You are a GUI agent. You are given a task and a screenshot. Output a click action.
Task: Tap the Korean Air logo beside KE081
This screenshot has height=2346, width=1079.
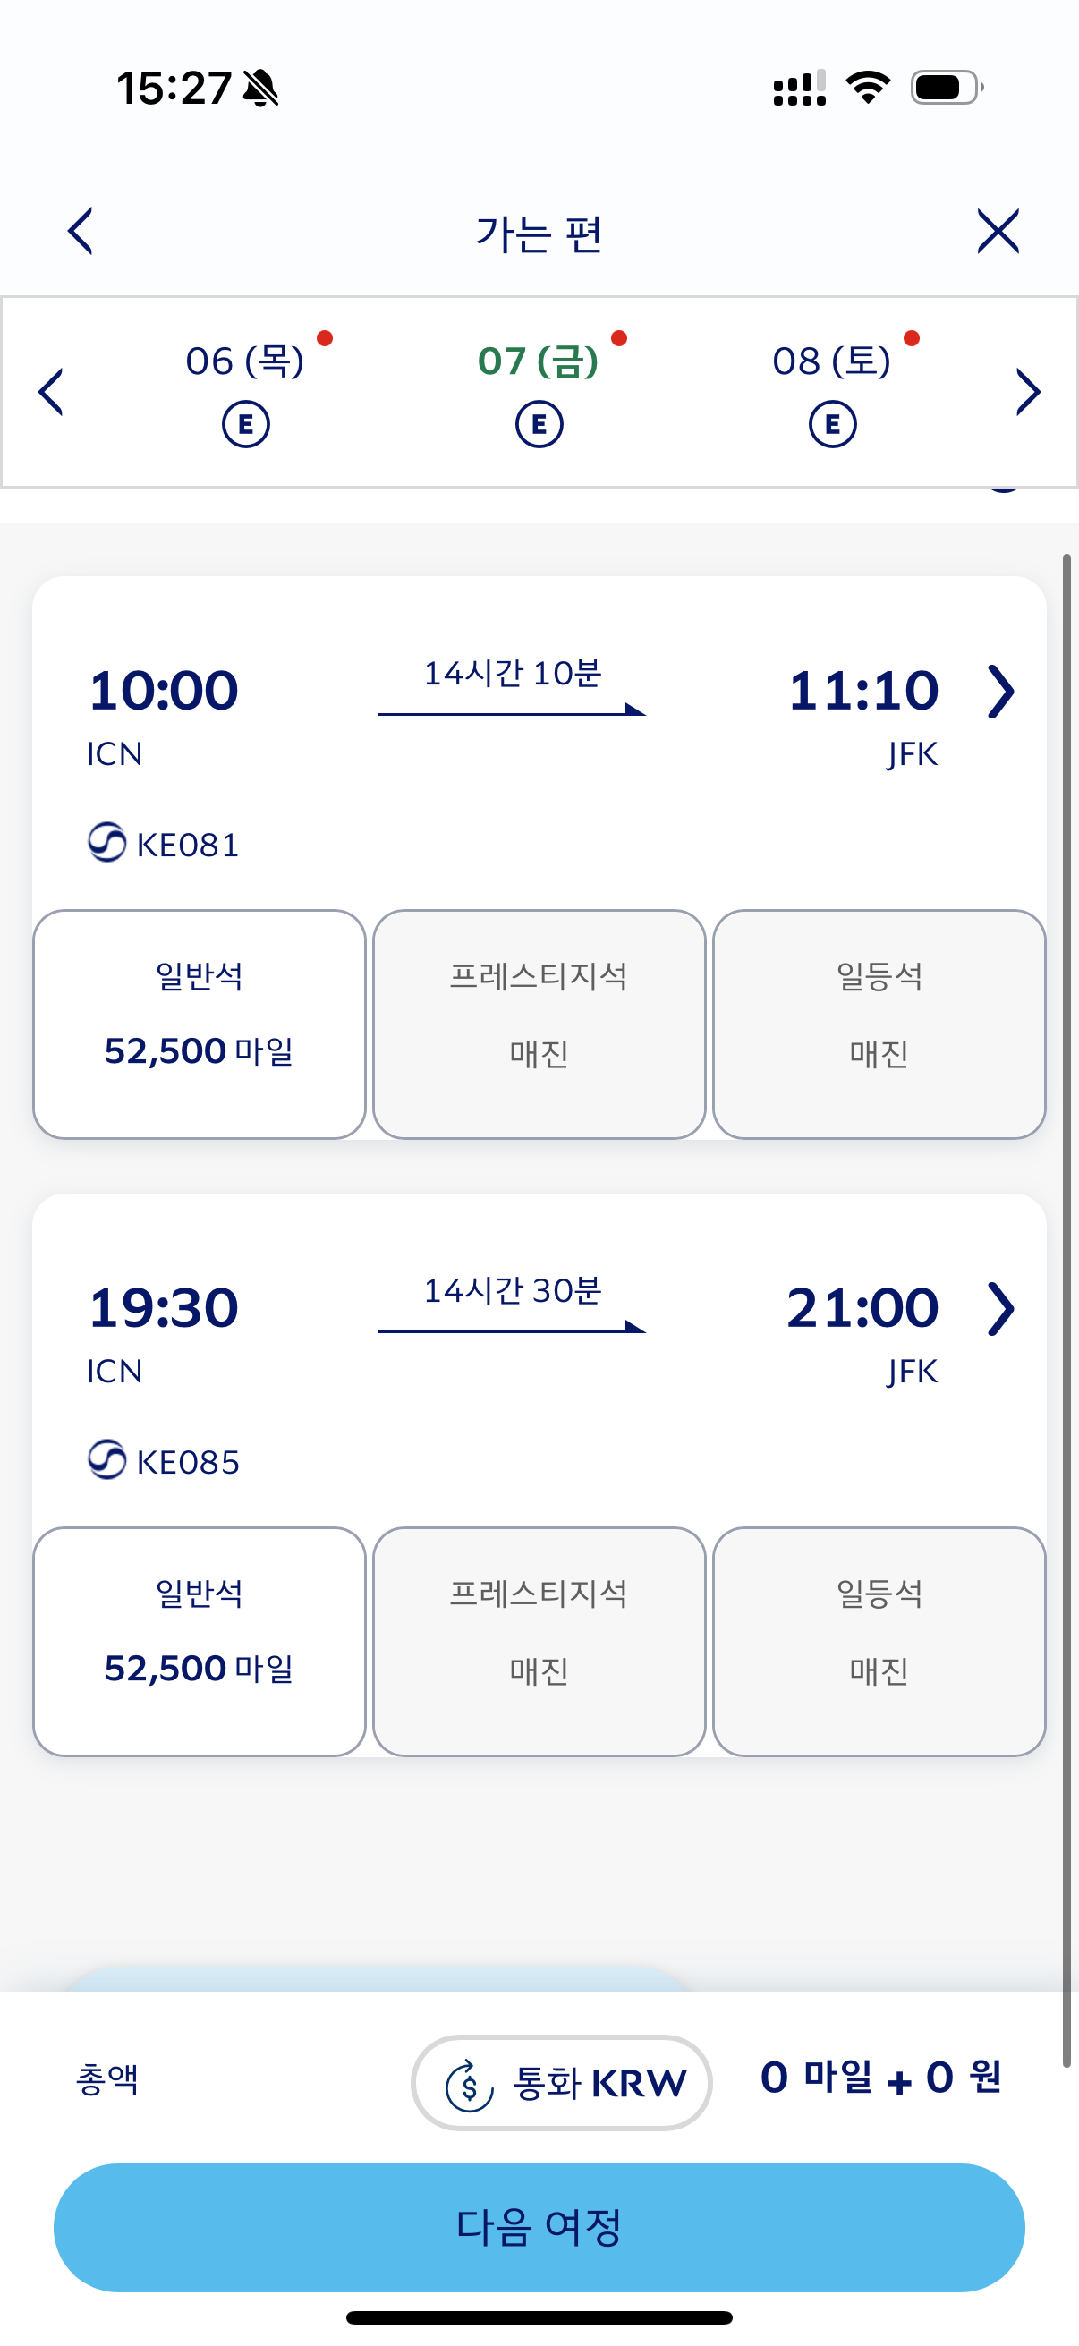point(106,843)
